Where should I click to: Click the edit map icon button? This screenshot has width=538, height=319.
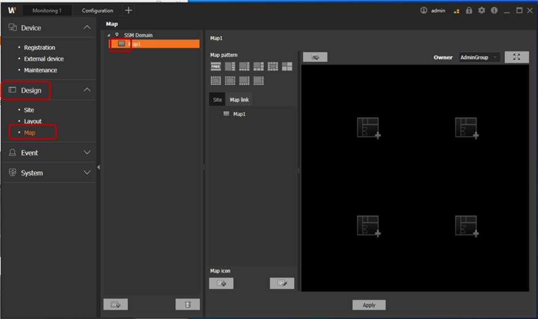[282, 283]
